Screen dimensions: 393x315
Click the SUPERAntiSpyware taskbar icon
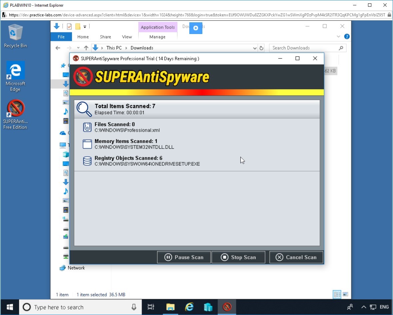(x=227, y=307)
